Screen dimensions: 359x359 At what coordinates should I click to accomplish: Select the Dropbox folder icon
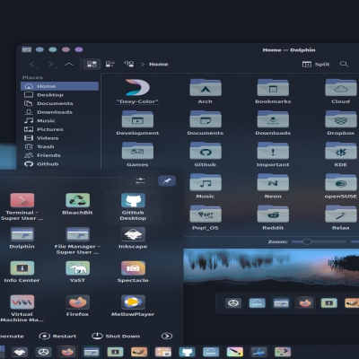coord(341,119)
